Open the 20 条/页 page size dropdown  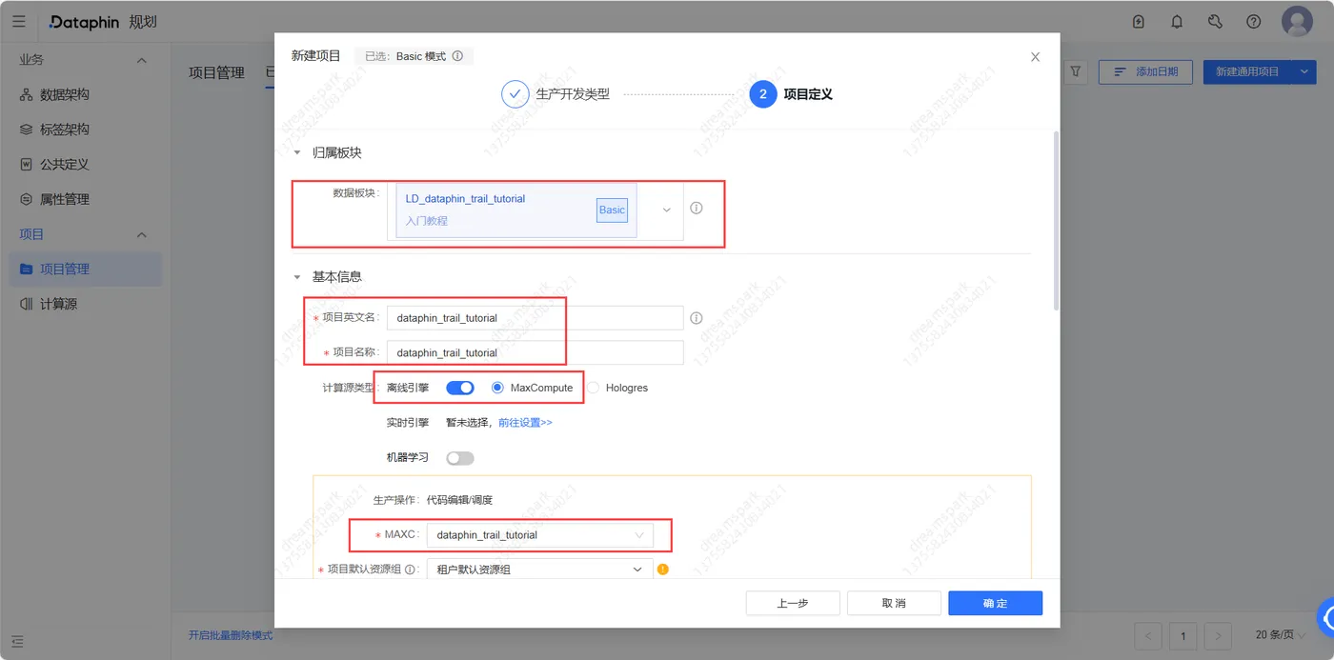click(1280, 635)
